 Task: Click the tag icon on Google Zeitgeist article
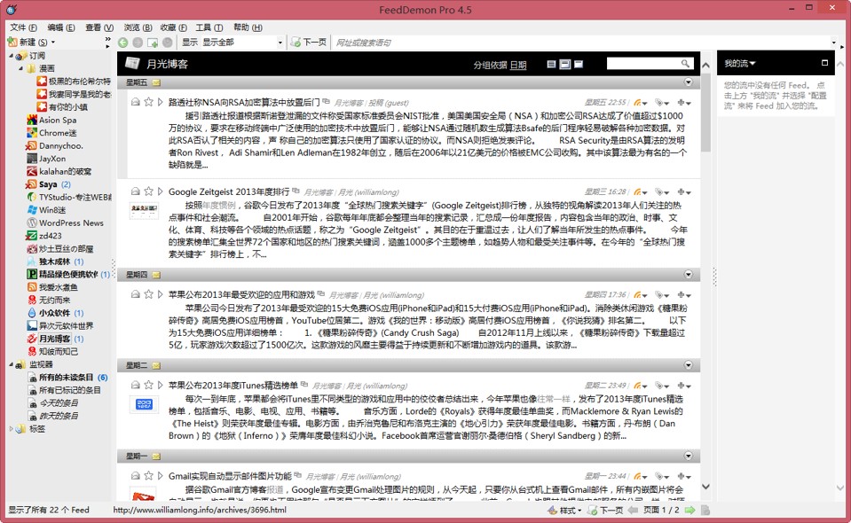661,191
